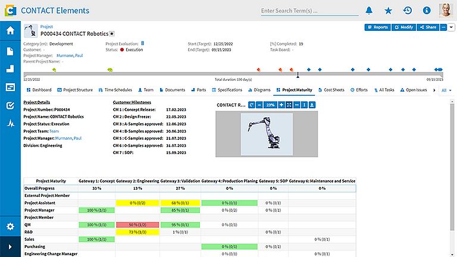The image size is (457, 257).
Task: Zoom in the image viewer
Action: click(281, 105)
